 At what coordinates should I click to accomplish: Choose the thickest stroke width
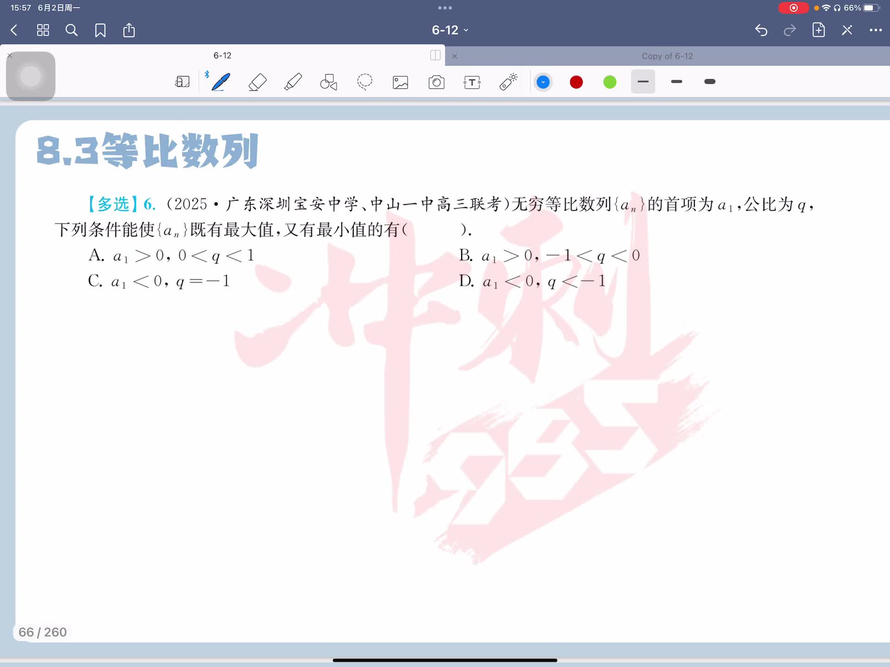(710, 82)
